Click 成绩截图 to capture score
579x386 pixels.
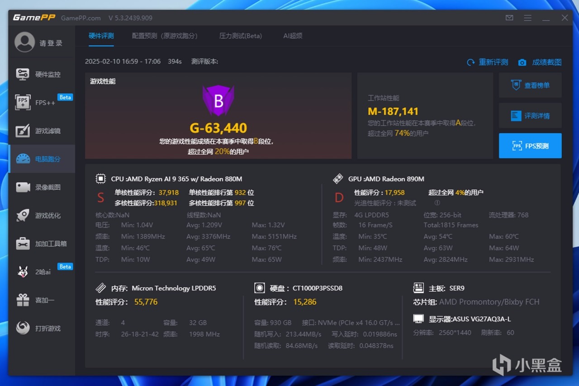(x=540, y=62)
